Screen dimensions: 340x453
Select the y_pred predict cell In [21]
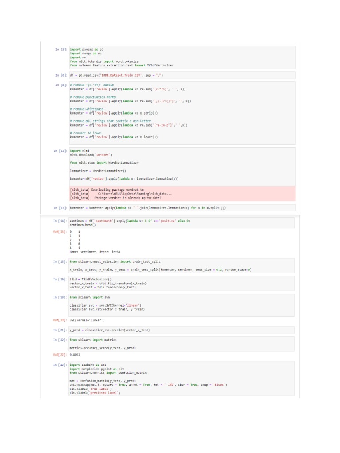pyautogui.click(x=182, y=330)
